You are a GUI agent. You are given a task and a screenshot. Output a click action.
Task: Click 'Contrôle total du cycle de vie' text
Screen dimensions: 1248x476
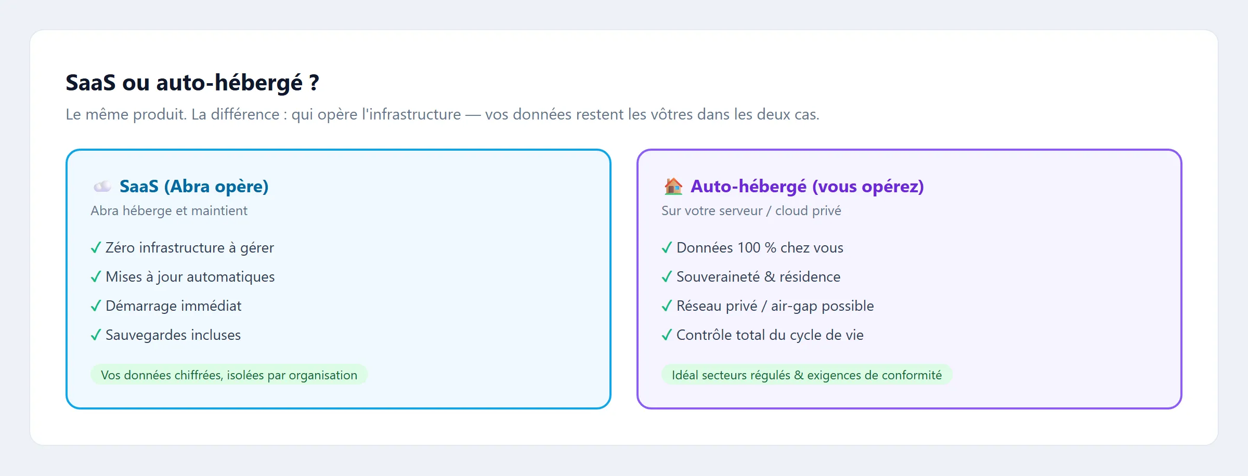(770, 335)
